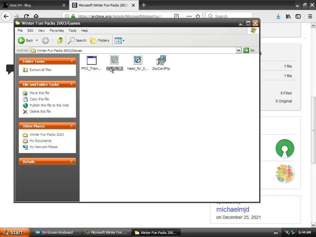Click the browser Search box
Viewport: 316px width, 237px height.
point(229,16)
